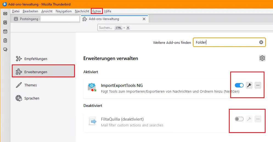Open the Calendar space icon
This screenshot has width=273, height=142.
click(x=5, y=32)
